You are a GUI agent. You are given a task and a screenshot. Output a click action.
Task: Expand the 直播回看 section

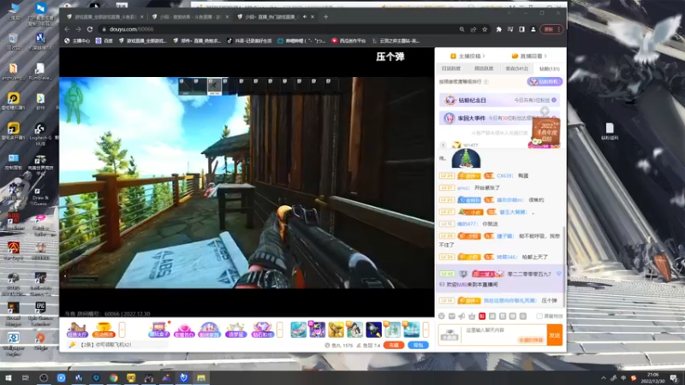pyautogui.click(x=529, y=56)
